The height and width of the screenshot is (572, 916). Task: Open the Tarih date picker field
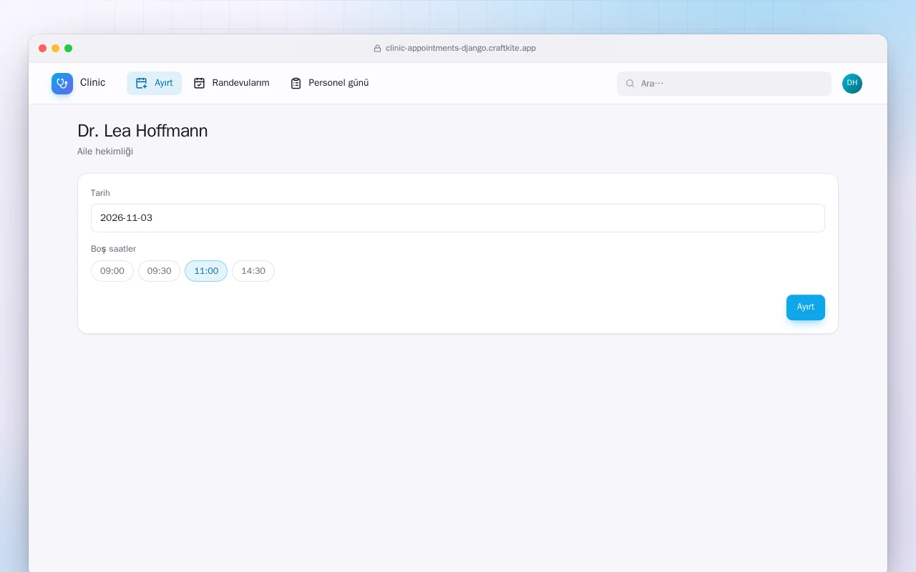pyautogui.click(x=458, y=218)
